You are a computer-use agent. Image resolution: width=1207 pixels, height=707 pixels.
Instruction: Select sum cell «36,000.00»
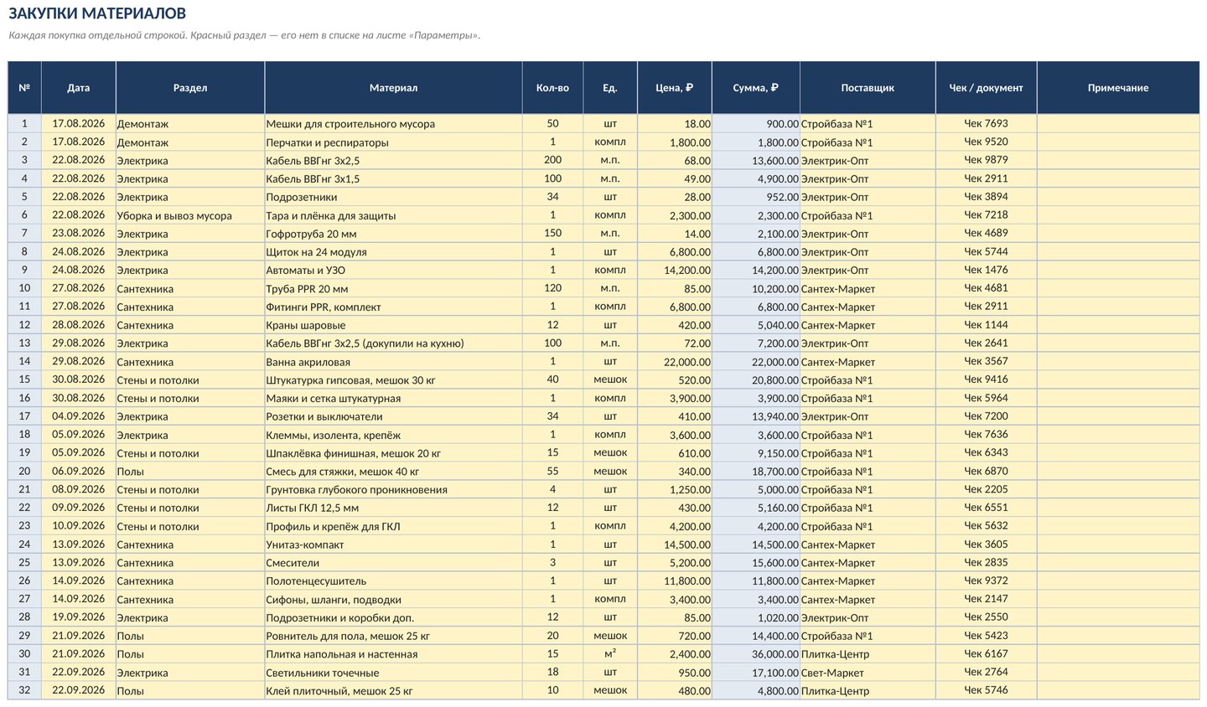[756, 654]
